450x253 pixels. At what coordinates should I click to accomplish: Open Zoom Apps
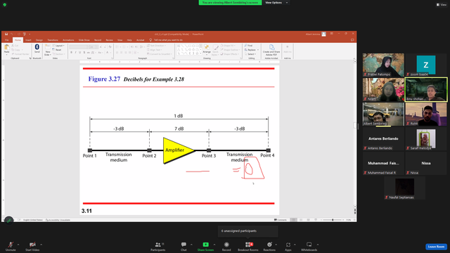pos(288,246)
